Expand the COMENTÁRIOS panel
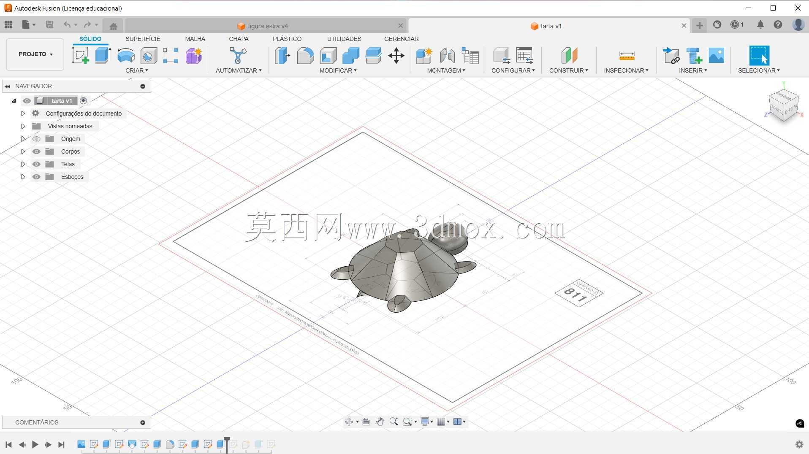 tap(143, 422)
